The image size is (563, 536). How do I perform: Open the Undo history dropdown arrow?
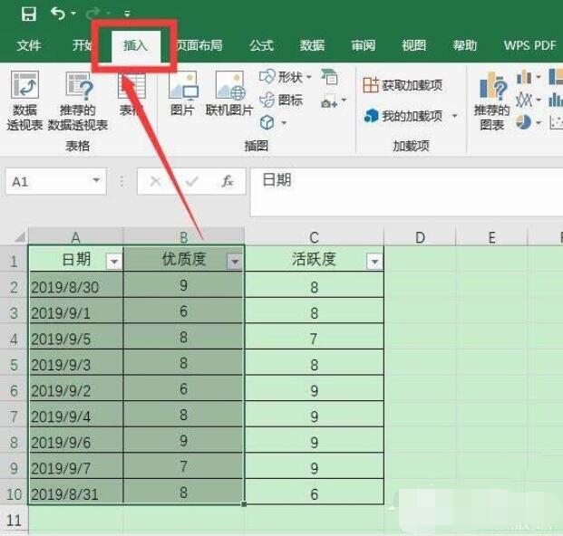tap(73, 14)
